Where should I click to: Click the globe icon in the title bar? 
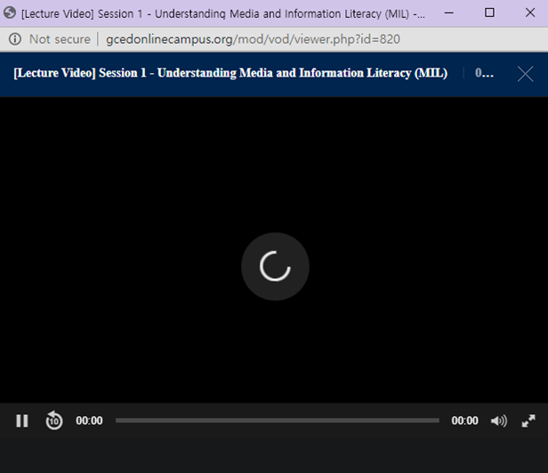pyautogui.click(x=10, y=13)
